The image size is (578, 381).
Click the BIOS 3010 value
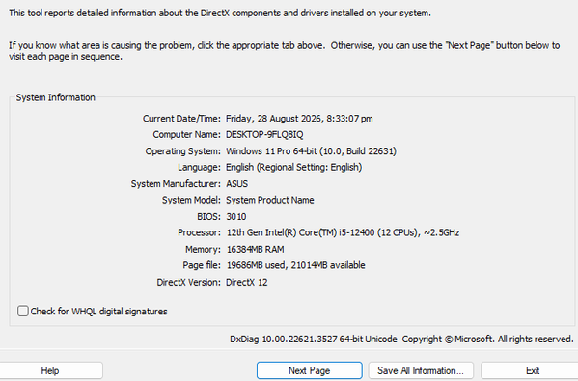pos(236,216)
